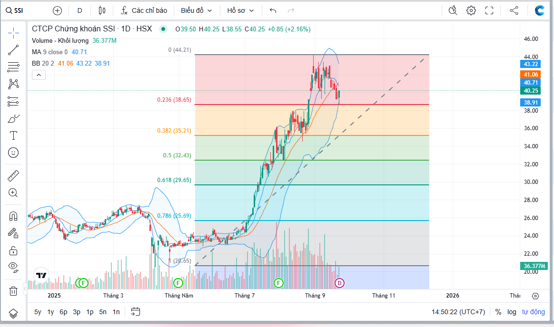Select the trend line drawing tool
The width and height of the screenshot is (554, 327).
point(13,50)
